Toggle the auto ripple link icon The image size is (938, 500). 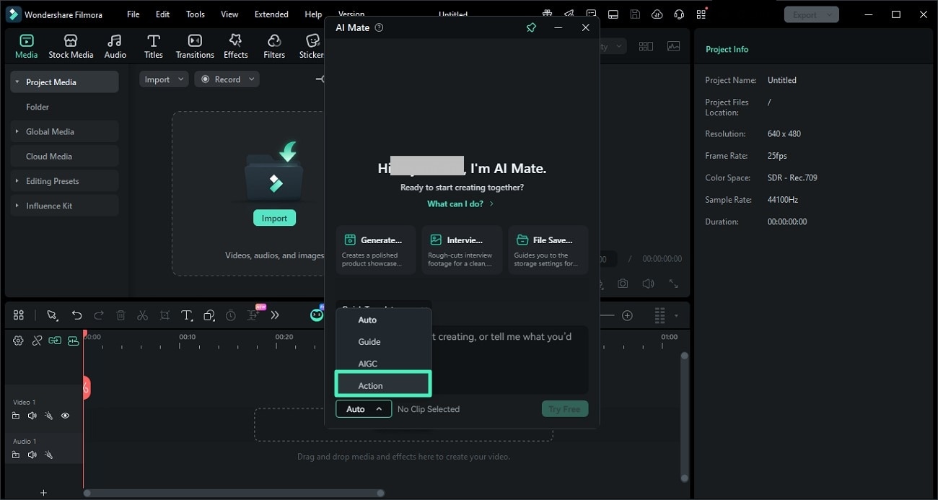tap(37, 341)
